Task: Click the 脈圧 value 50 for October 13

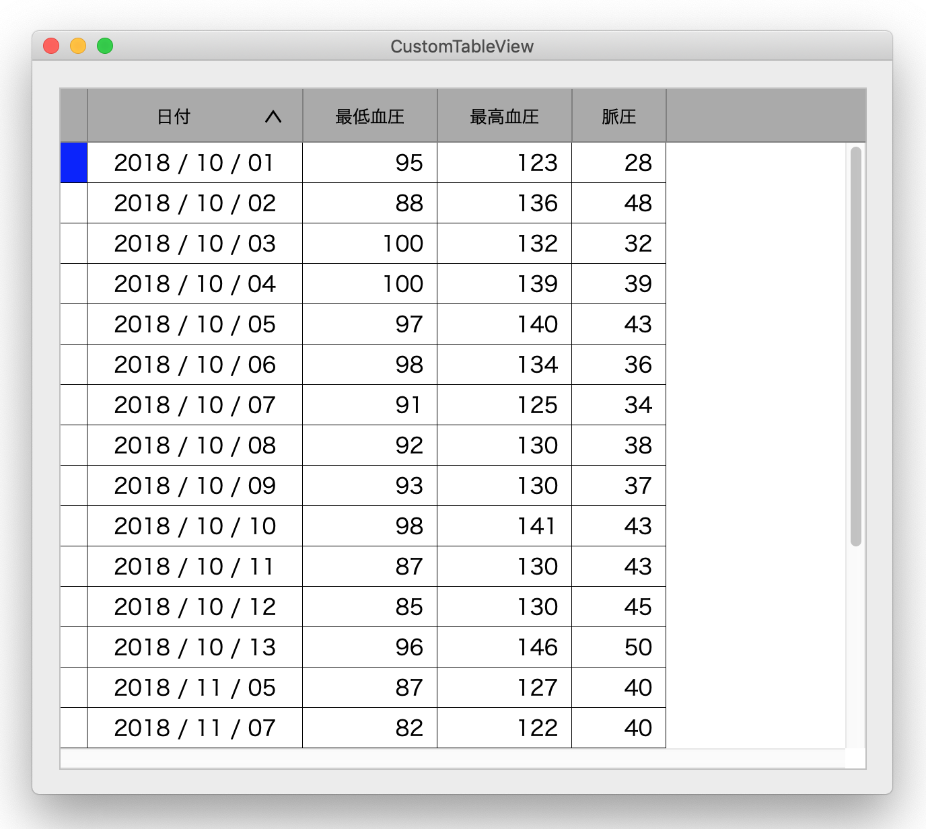Action: point(618,647)
